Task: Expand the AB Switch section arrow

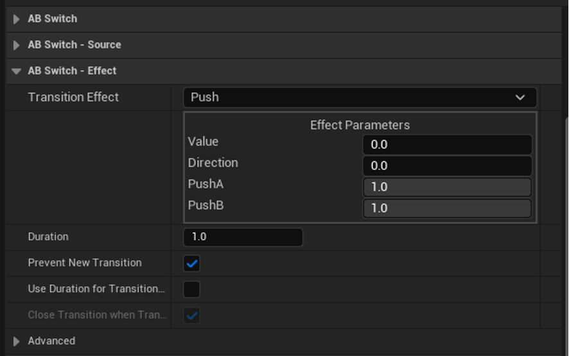Action: point(17,19)
